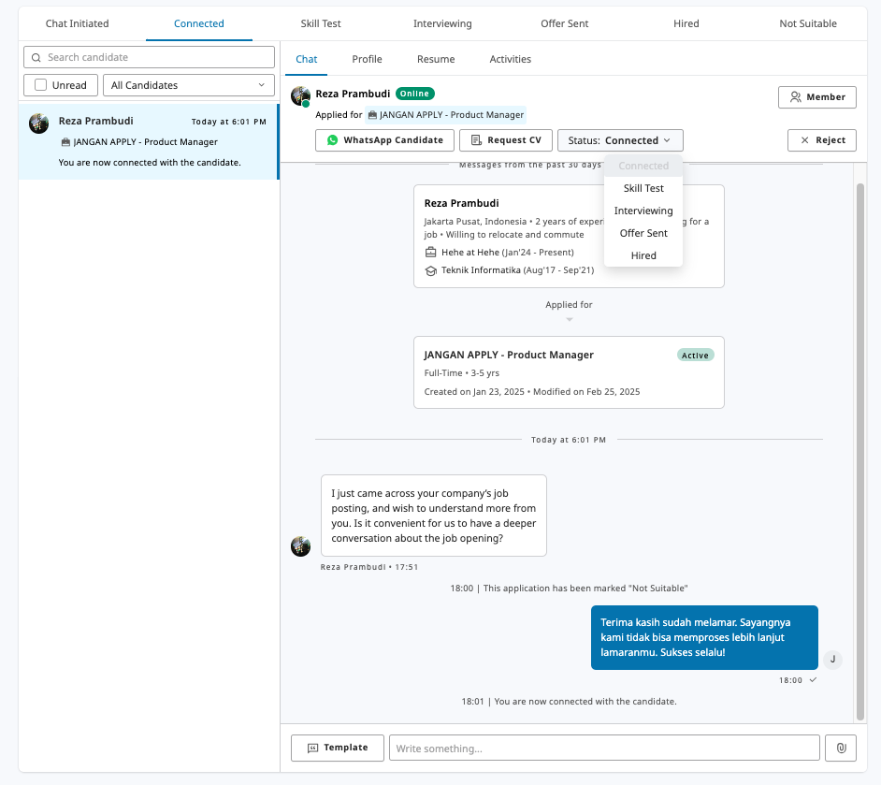
Task: Click sender avatar J beside blue message
Action: point(832,659)
